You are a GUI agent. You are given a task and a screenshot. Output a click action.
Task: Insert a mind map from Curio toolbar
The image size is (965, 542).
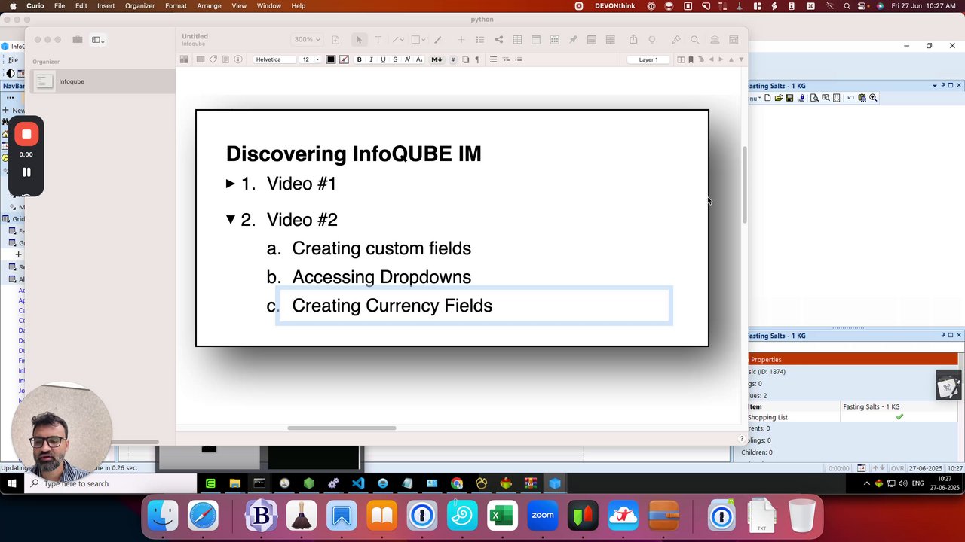click(x=498, y=40)
